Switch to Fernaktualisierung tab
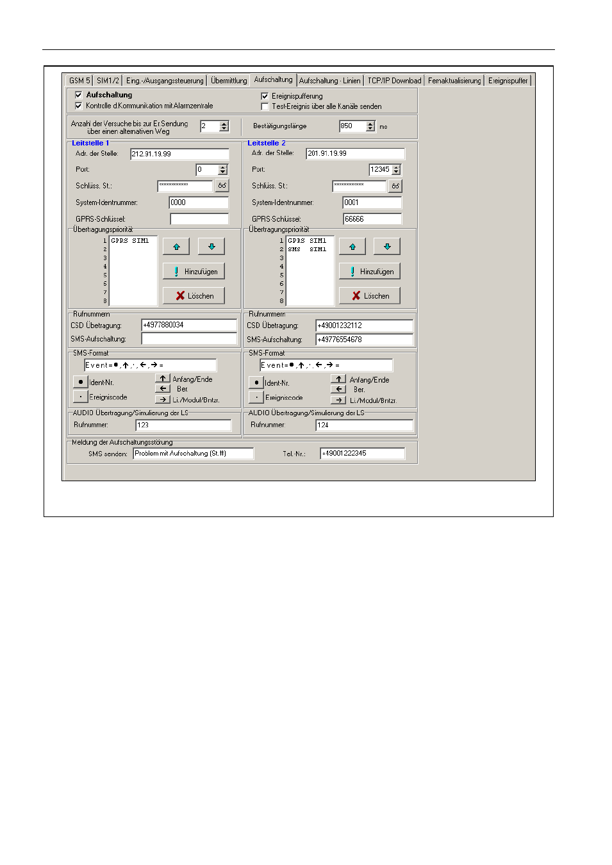Screen dimensions: 612x865 [454, 81]
